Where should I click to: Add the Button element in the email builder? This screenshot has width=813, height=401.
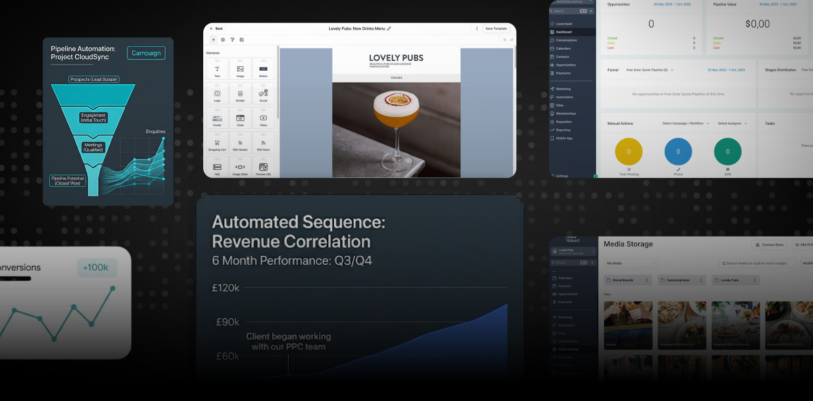[263, 69]
